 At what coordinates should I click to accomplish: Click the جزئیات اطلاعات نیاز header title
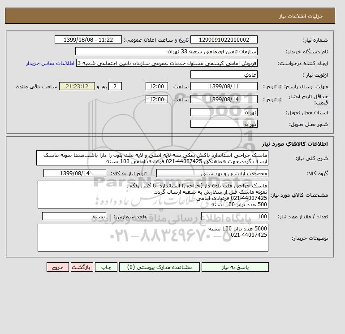coord(301,16)
